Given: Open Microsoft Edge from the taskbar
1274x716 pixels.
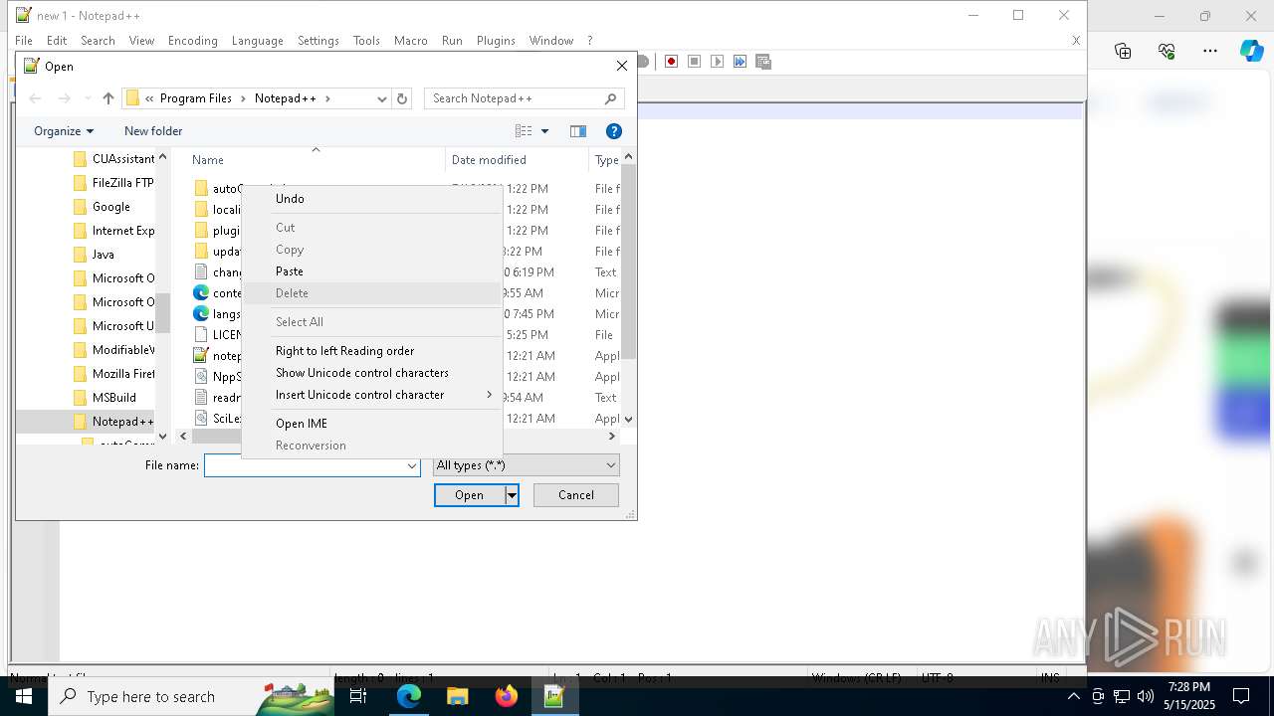Looking at the screenshot, I should 409,696.
